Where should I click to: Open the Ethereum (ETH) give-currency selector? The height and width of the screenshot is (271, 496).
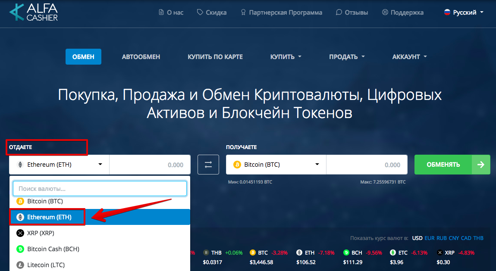point(59,165)
